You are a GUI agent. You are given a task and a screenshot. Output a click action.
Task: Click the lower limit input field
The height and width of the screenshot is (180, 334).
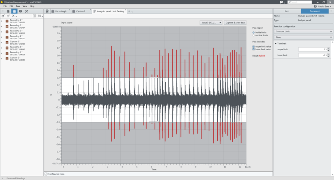pyautogui.click(x=313, y=55)
